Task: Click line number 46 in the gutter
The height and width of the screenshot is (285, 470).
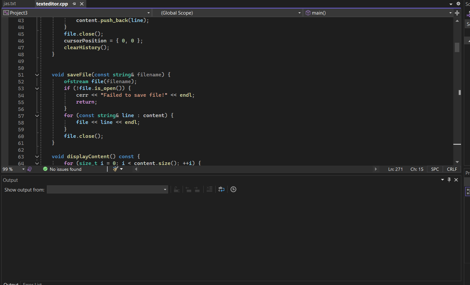Action: point(21,41)
